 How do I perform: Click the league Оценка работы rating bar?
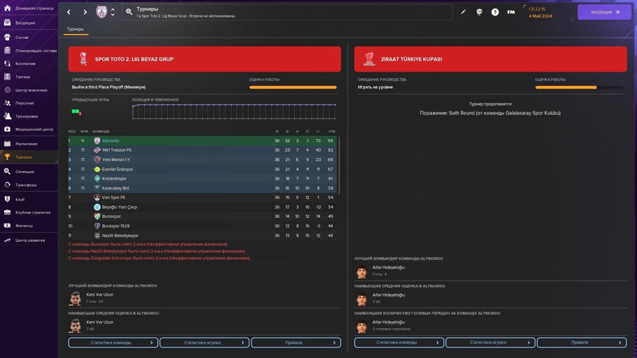pyautogui.click(x=293, y=88)
